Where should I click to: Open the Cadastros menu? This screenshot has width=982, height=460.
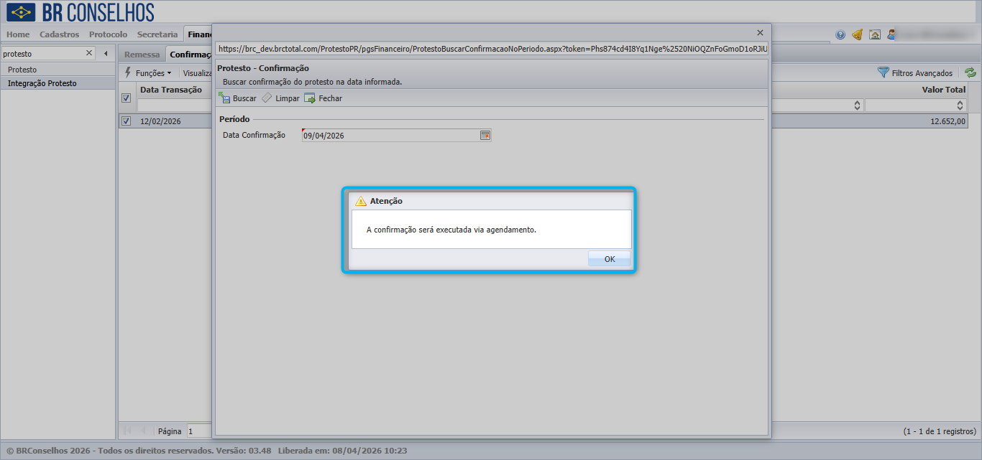click(x=60, y=34)
